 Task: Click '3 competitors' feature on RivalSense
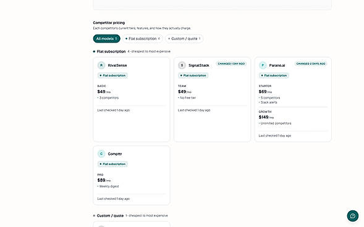[x=108, y=97]
